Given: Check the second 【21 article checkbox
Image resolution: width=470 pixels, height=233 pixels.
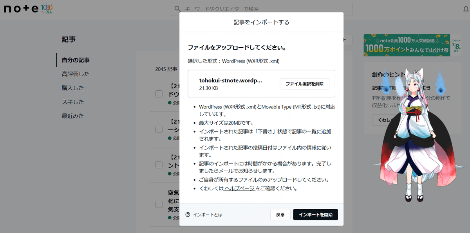Looking at the screenshot, I should point(159,129).
